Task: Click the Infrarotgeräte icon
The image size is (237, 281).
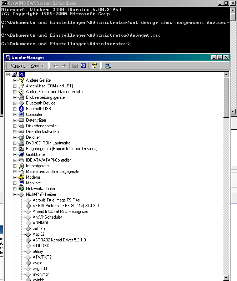Action: (x=21, y=166)
